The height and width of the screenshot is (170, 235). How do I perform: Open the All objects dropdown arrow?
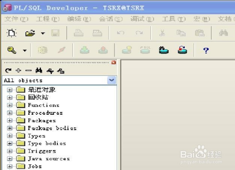(x=112, y=80)
